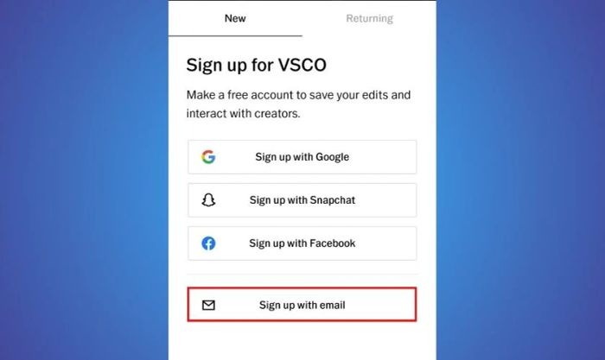Click the "Sign up with Google" label text

pos(302,157)
